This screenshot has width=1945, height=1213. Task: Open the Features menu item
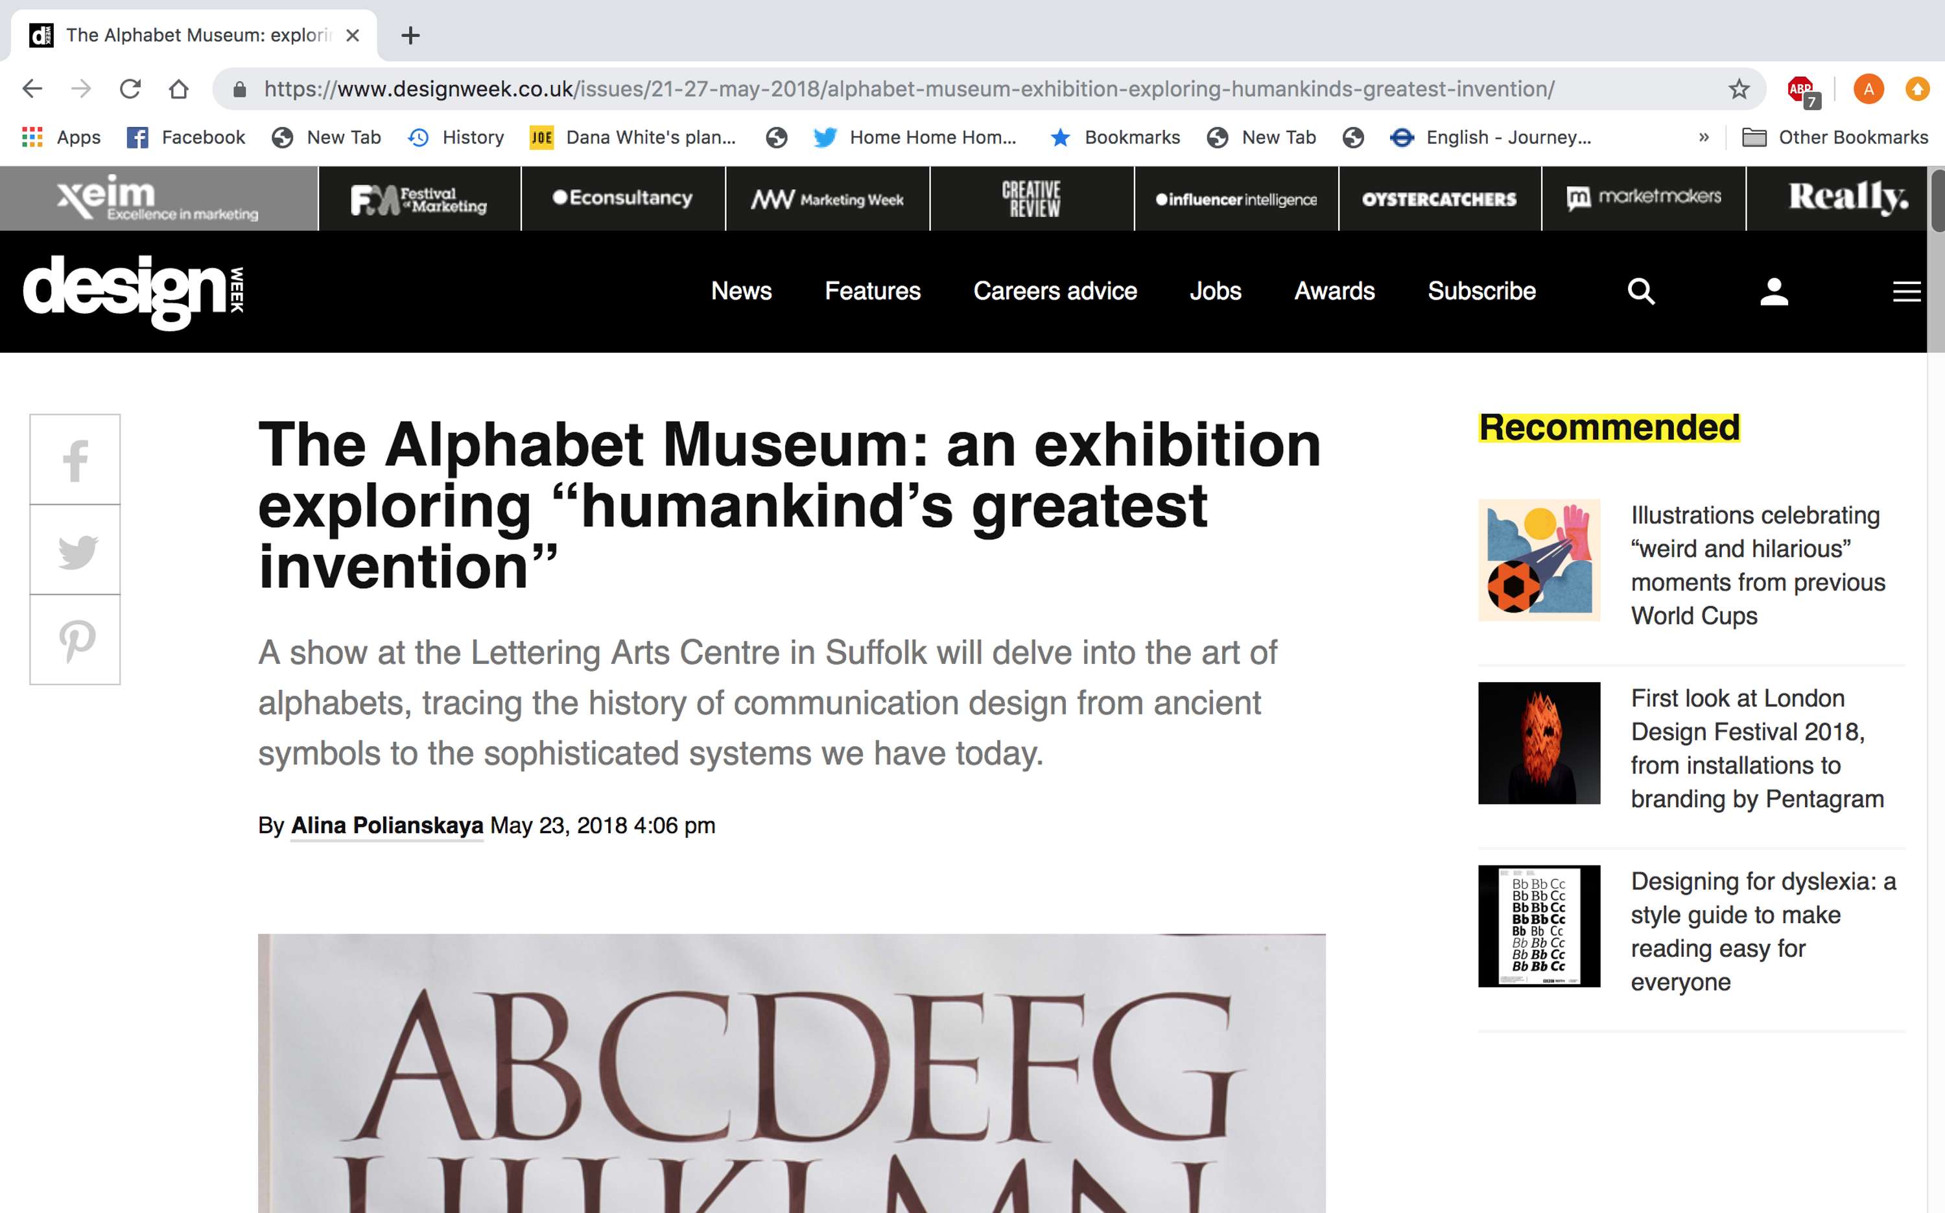[873, 290]
